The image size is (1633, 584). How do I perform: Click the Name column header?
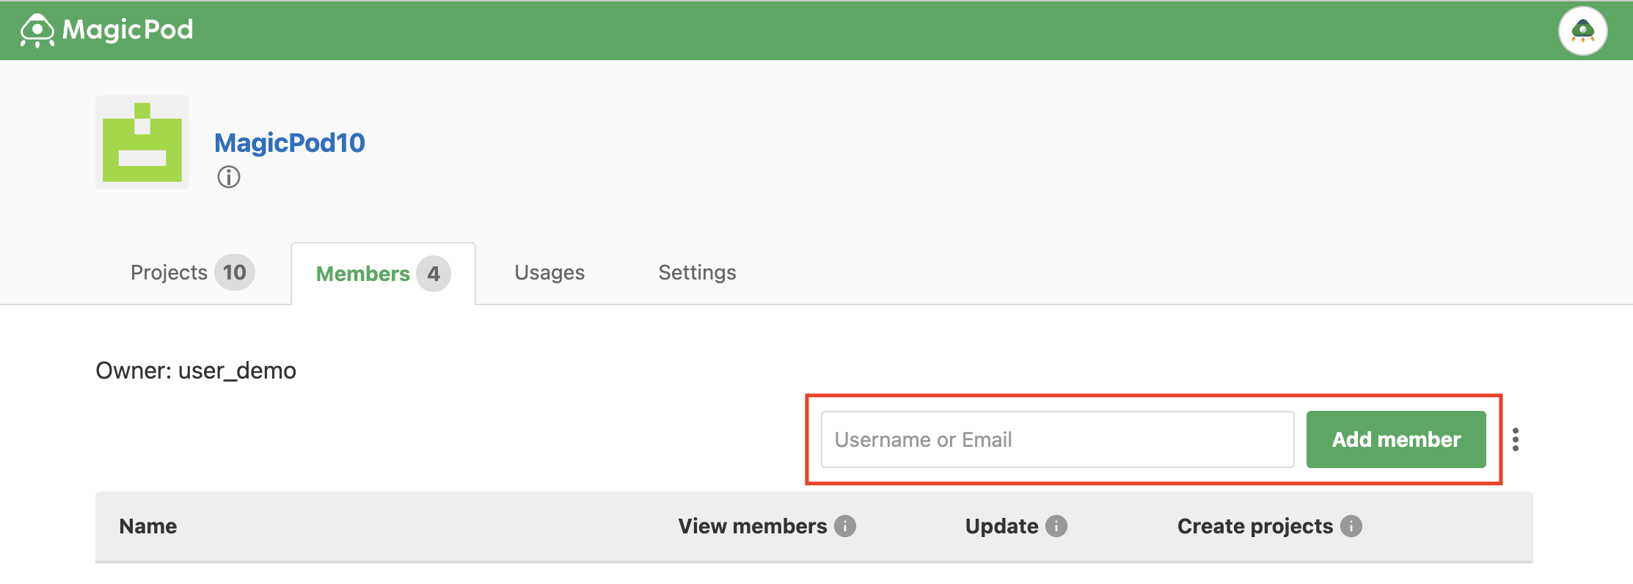click(x=148, y=526)
